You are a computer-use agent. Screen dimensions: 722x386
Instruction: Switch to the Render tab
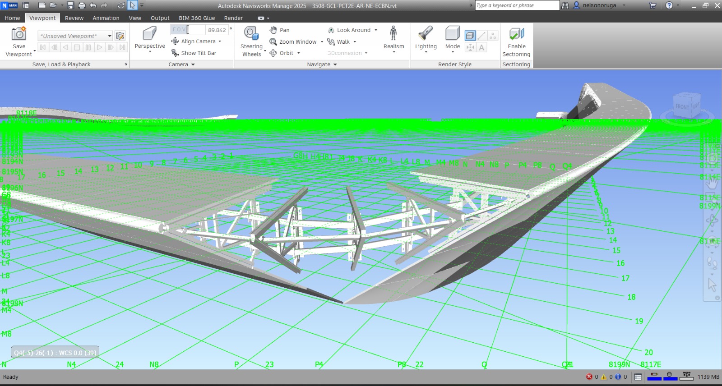233,18
